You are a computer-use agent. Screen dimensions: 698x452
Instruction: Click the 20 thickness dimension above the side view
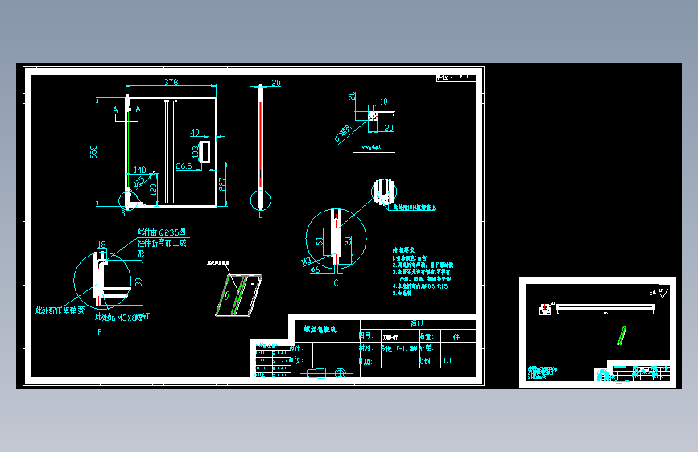pos(276,83)
